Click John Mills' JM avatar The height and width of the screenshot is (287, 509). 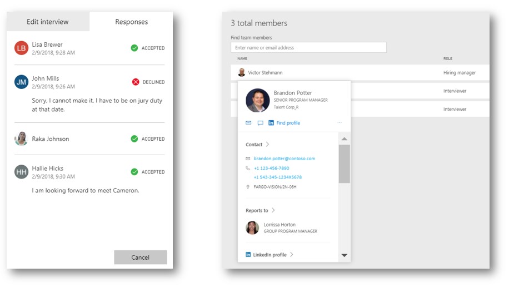(x=21, y=82)
